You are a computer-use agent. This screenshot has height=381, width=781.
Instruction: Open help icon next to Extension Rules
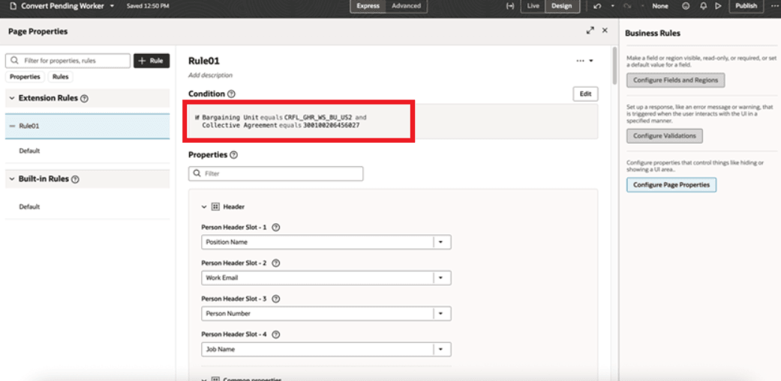(84, 99)
